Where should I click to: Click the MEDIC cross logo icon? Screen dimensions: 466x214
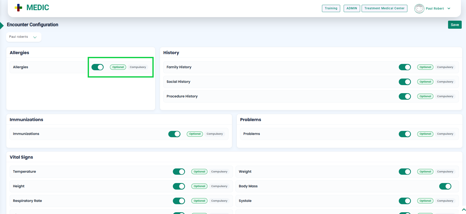(18, 8)
